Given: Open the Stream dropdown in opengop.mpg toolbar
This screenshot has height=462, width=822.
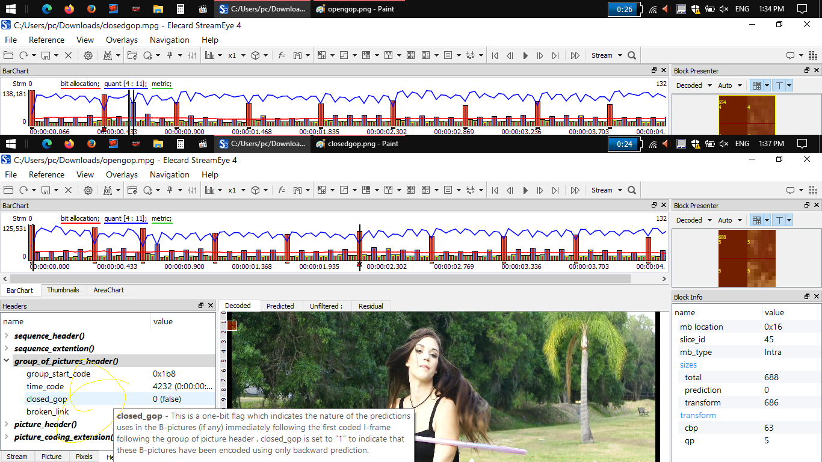Looking at the screenshot, I should pyautogui.click(x=607, y=190).
